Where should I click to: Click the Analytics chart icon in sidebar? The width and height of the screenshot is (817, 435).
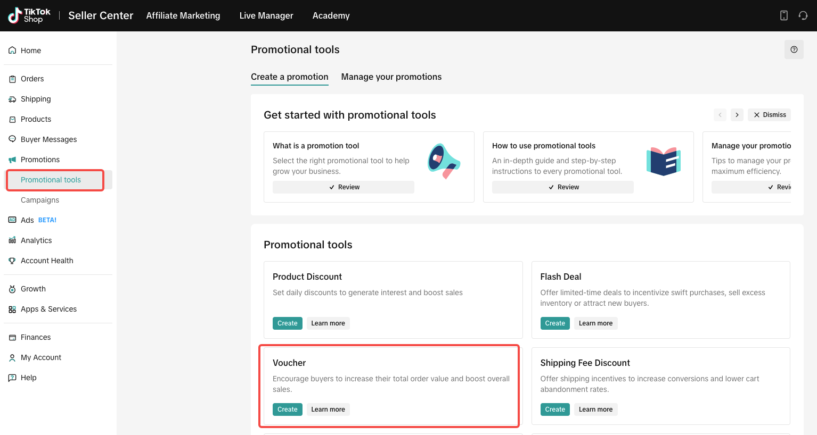click(x=12, y=240)
